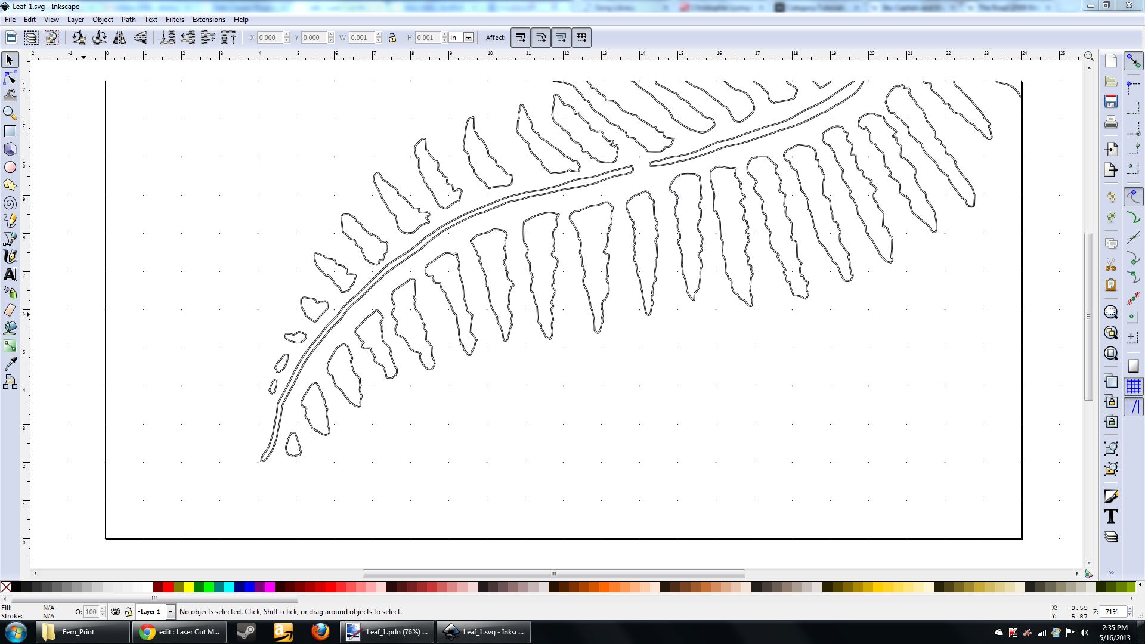Zoom to fit drawing icon
This screenshot has width=1145, height=644.
(1110, 332)
